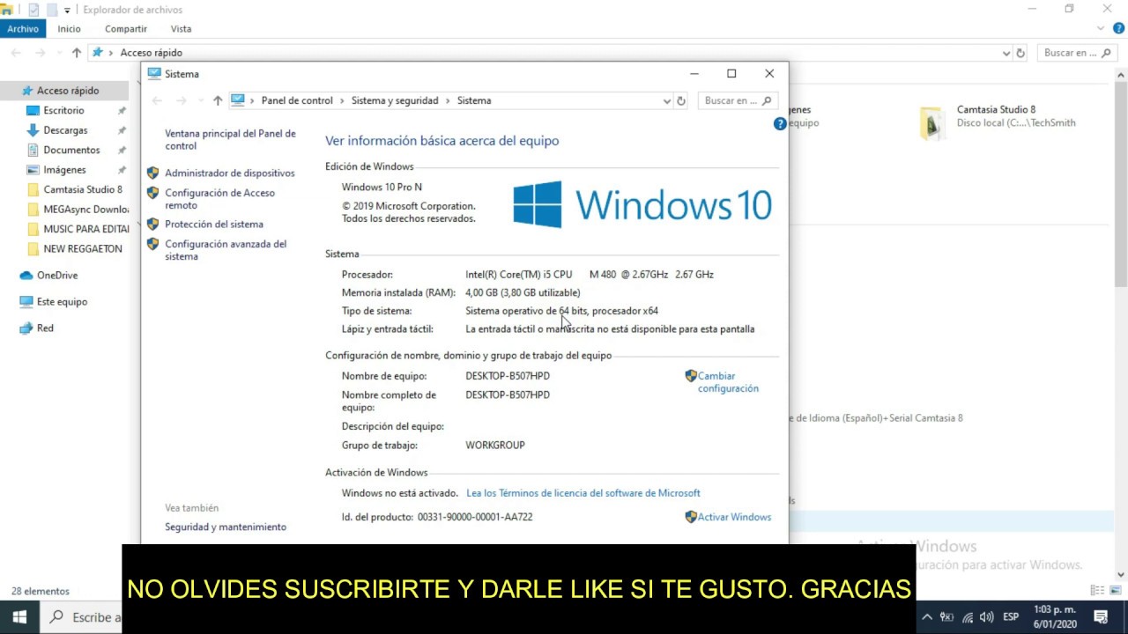The height and width of the screenshot is (634, 1128).
Task: Select NEW REGGAETON folder in sidebar
Action: click(x=83, y=249)
